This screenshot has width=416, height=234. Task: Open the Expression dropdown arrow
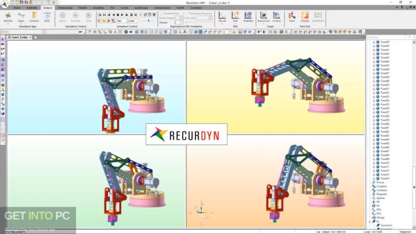tap(263, 24)
